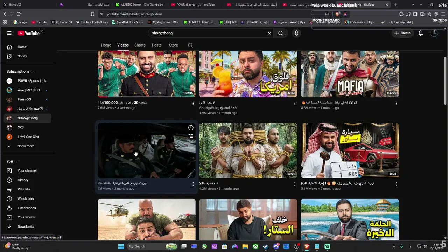
Task: Open POWR eSports subscription channel
Action: tap(27, 81)
